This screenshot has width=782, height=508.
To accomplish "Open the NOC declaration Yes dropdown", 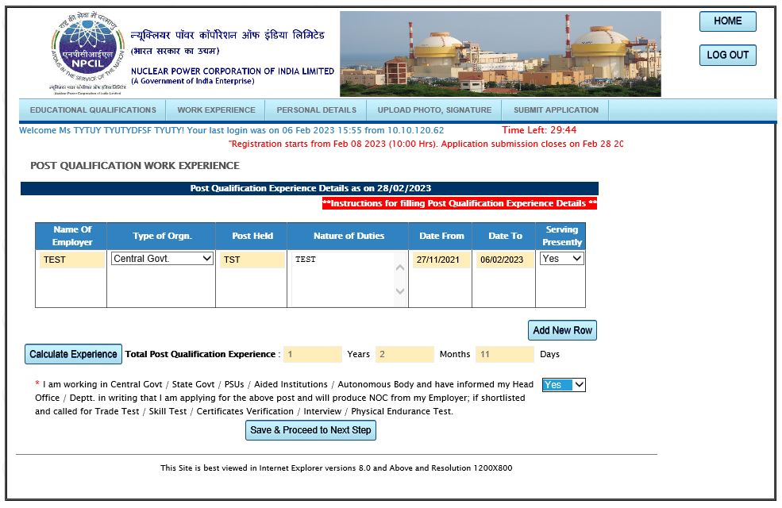I will tap(564, 385).
